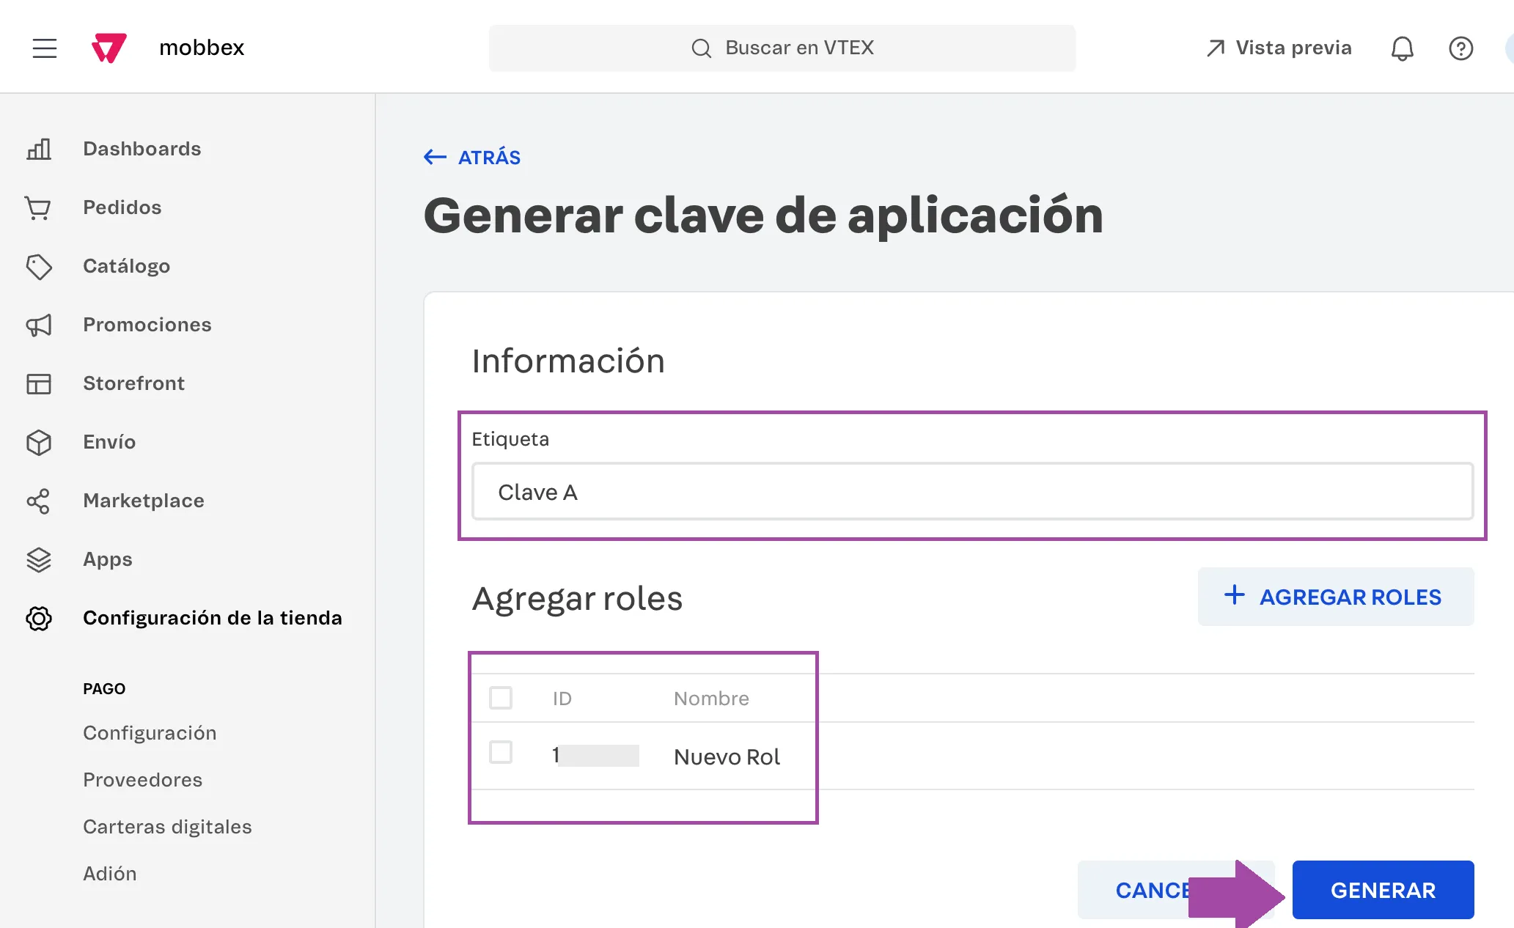Focus the Etiqueta input with Clave A
Screen dimensions: 1514x928
[x=972, y=492]
